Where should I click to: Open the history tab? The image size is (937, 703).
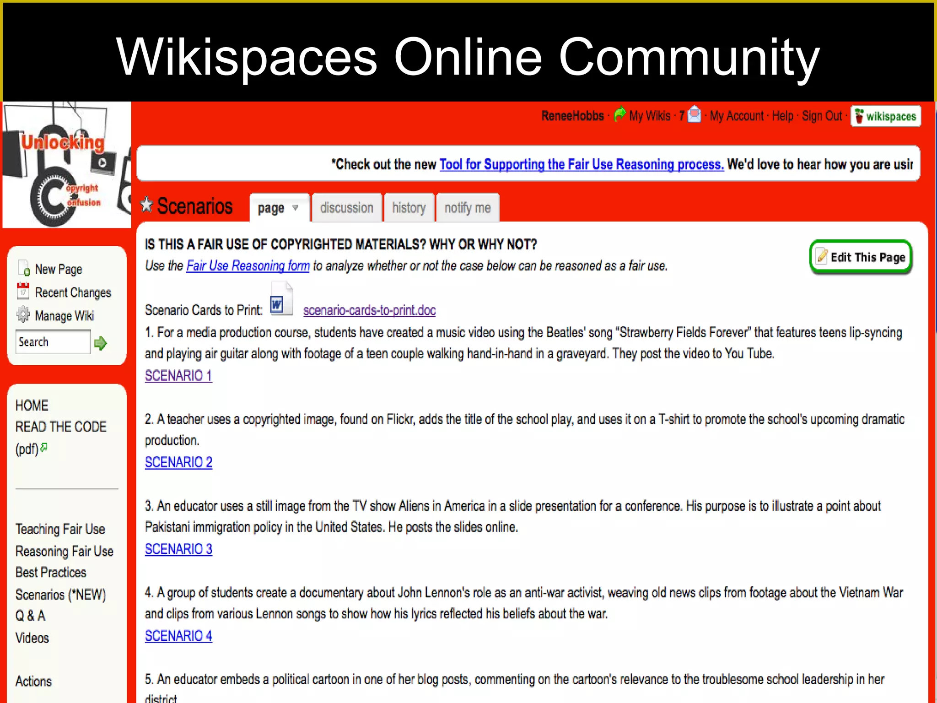click(x=409, y=207)
